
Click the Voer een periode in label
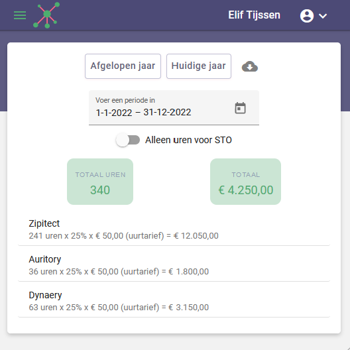(125, 100)
